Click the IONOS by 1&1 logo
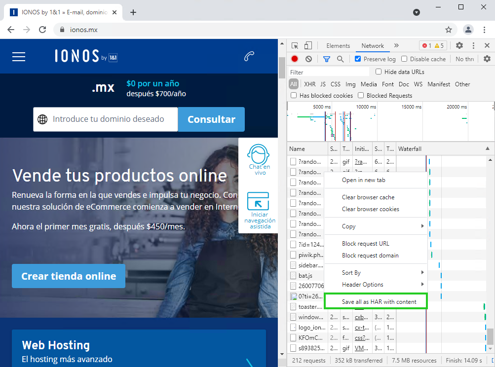Viewport: 495px width, 367px height. click(86, 56)
